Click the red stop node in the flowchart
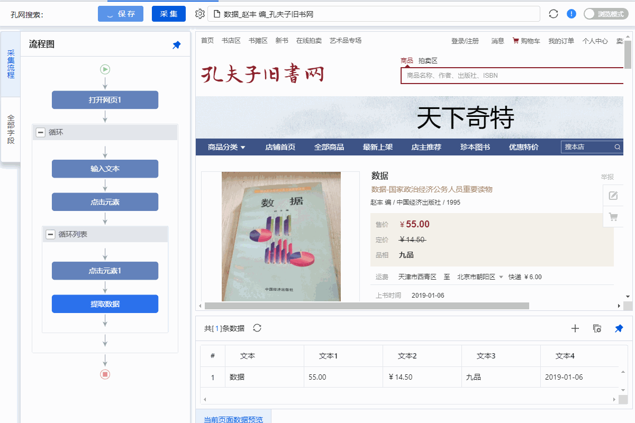The width and height of the screenshot is (635, 423). click(x=105, y=374)
